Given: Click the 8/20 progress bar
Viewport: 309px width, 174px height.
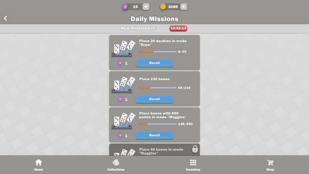Looking at the screenshot, I should point(157,52).
